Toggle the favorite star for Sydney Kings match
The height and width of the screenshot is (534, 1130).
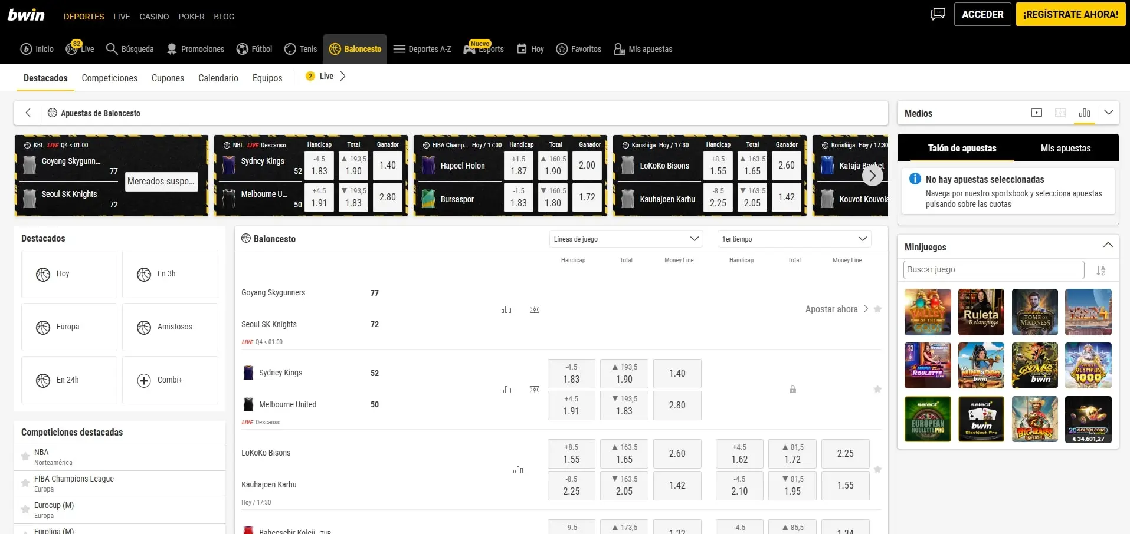878,389
